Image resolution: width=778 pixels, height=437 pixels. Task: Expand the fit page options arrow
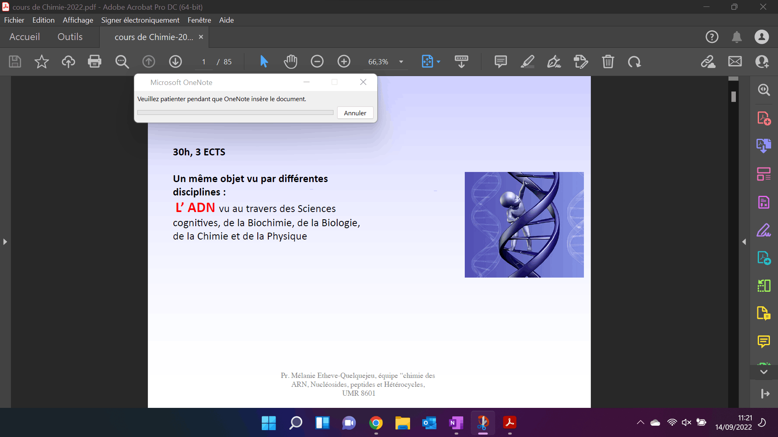point(438,62)
